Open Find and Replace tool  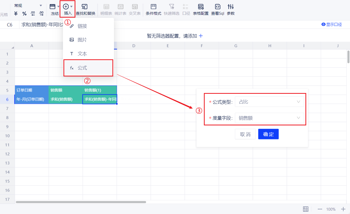pos(85,10)
